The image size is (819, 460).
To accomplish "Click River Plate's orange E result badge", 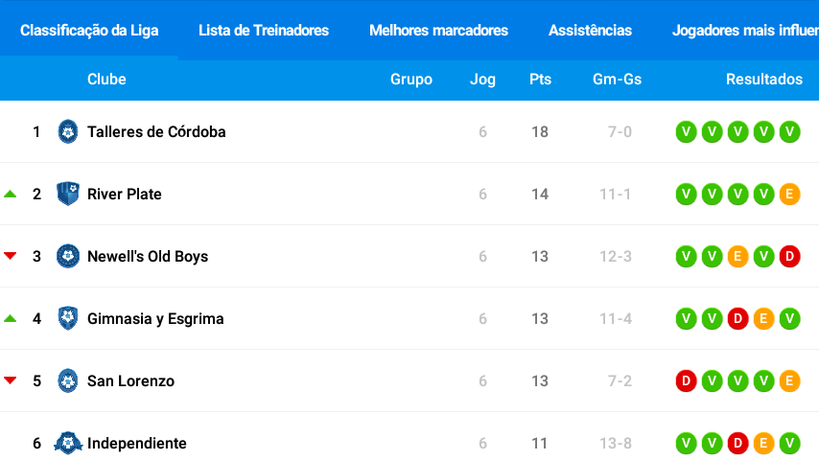I will [x=790, y=195].
